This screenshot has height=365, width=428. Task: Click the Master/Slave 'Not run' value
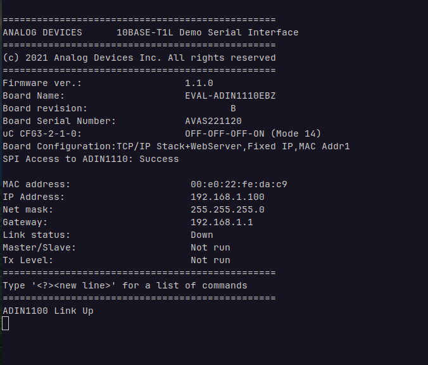(x=210, y=247)
